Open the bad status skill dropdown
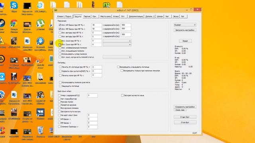 [x=117, y=57]
